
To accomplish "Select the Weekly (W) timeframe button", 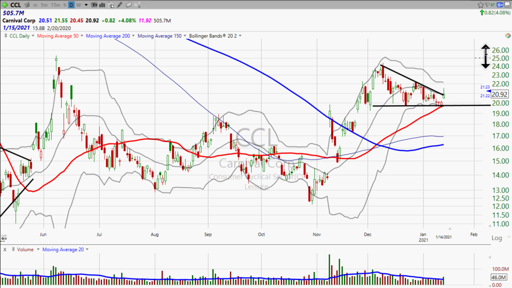I will (x=78, y=5).
